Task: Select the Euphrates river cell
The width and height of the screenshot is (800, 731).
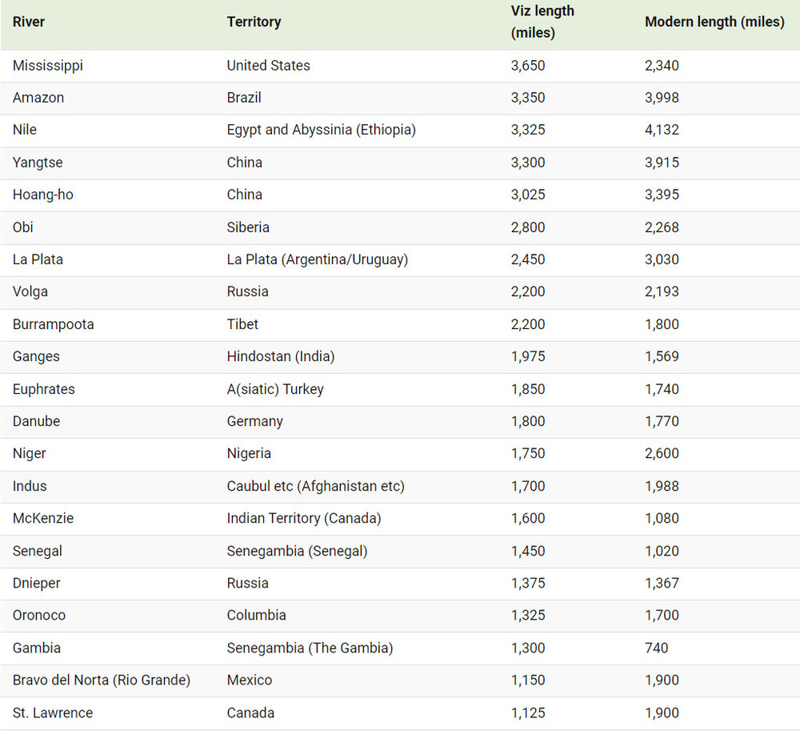Action: (44, 389)
